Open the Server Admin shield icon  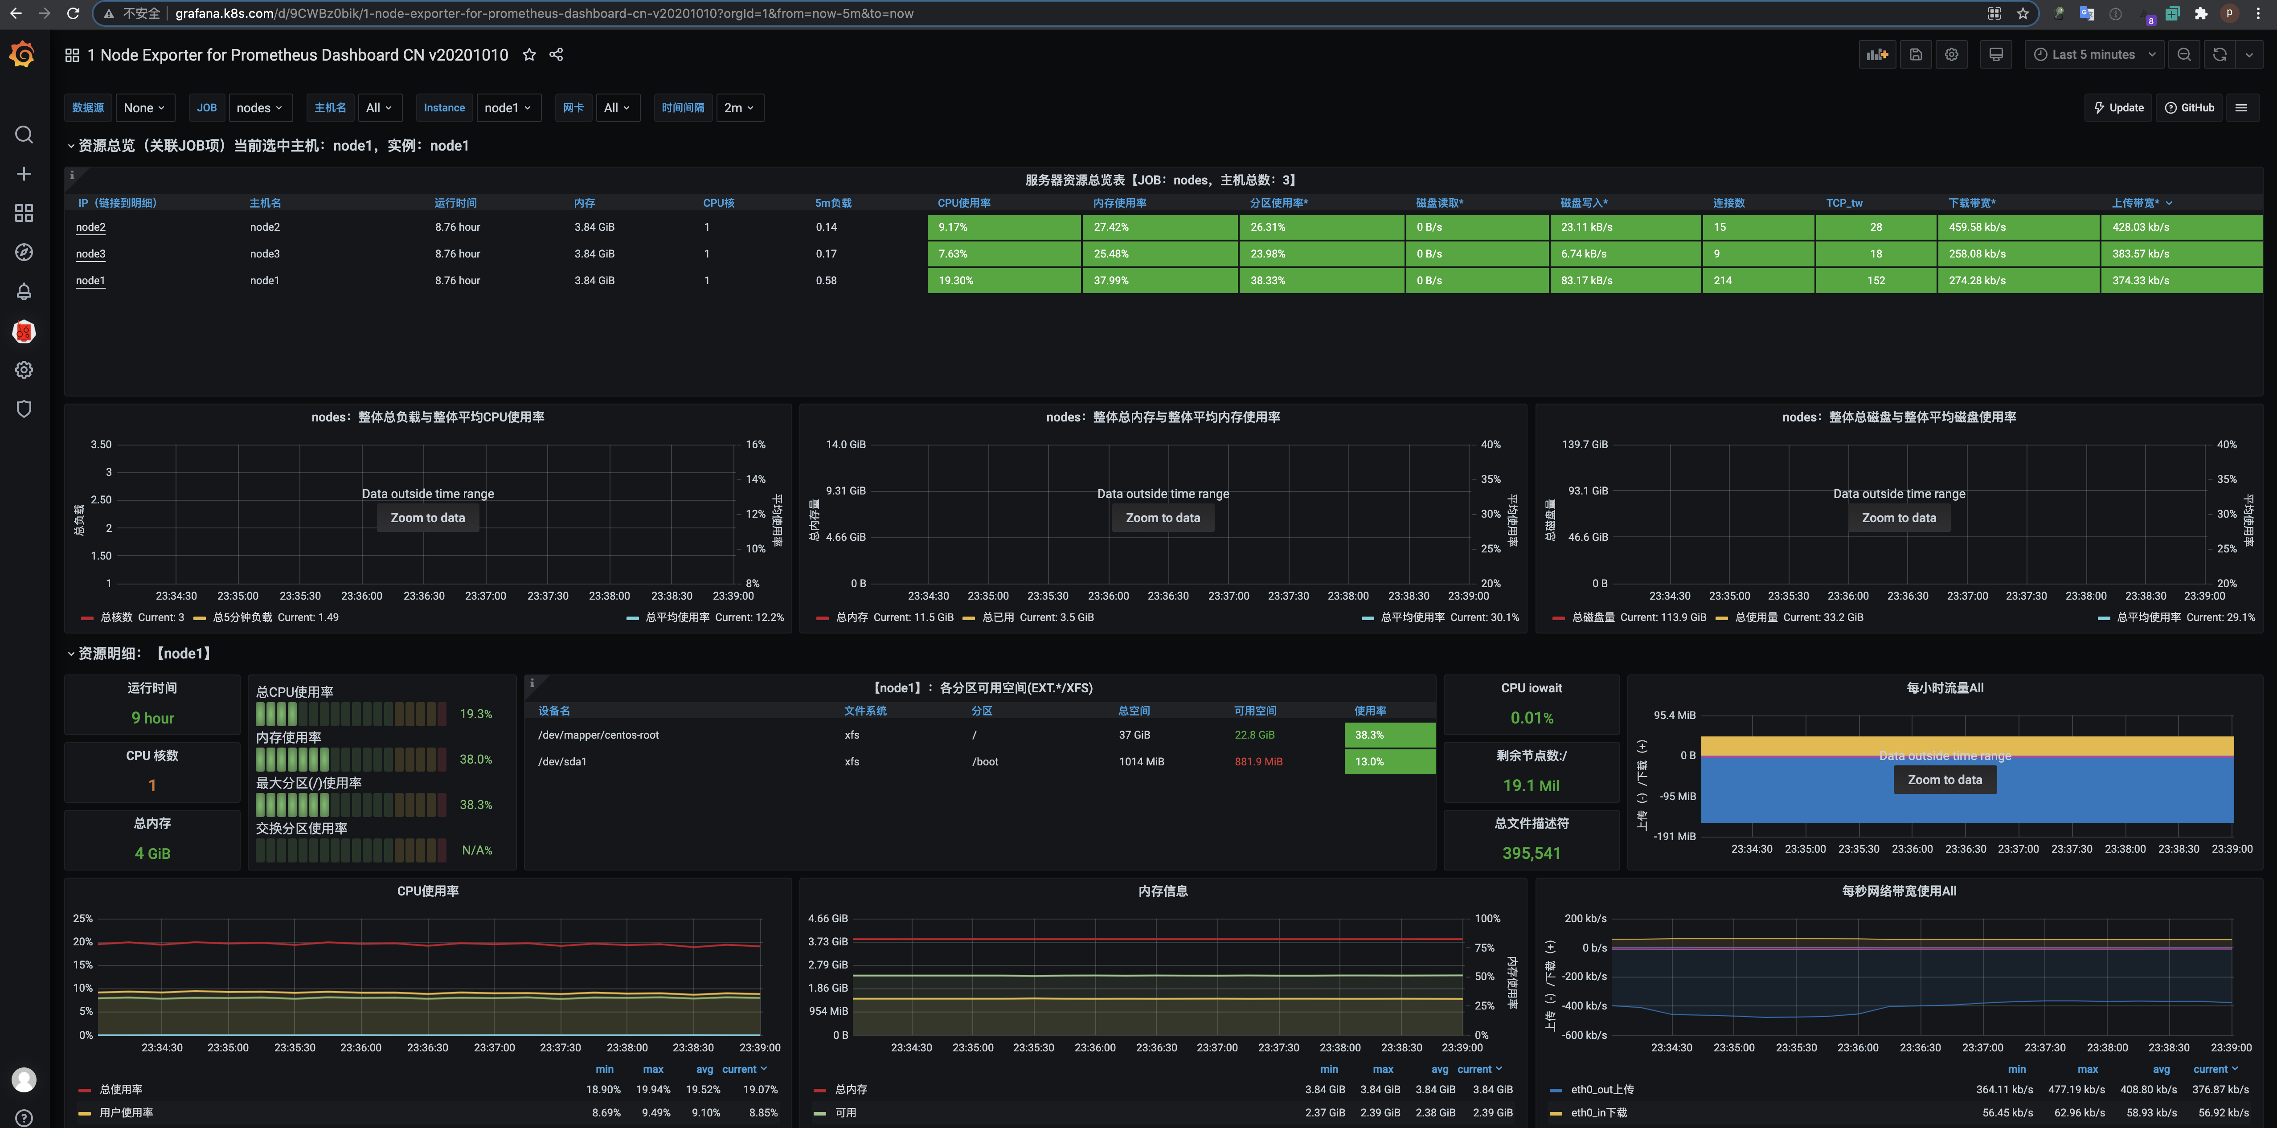24,409
